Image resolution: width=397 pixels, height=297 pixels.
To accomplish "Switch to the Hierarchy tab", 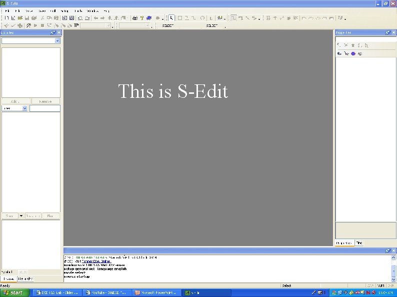I will pos(25,279).
